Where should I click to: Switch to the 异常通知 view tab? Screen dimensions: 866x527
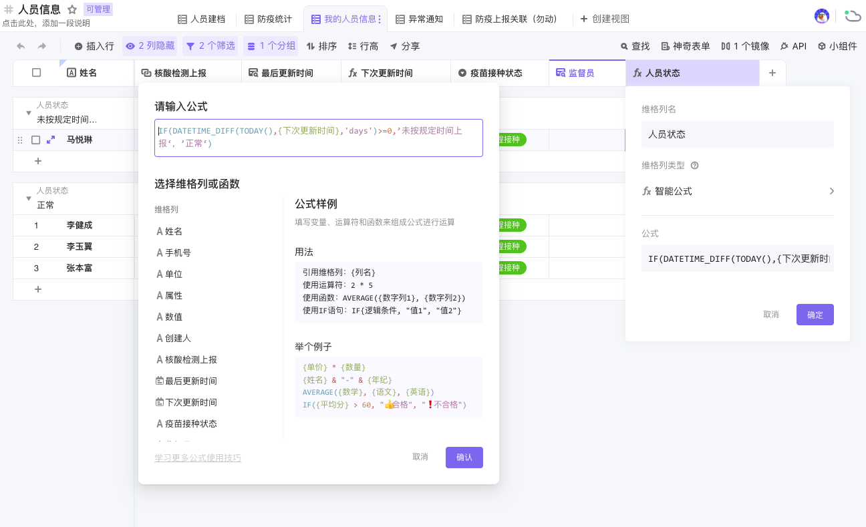[420, 19]
